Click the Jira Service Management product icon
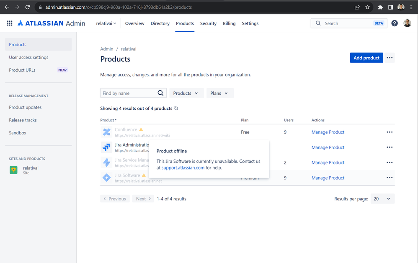418x263 pixels. 107,162
